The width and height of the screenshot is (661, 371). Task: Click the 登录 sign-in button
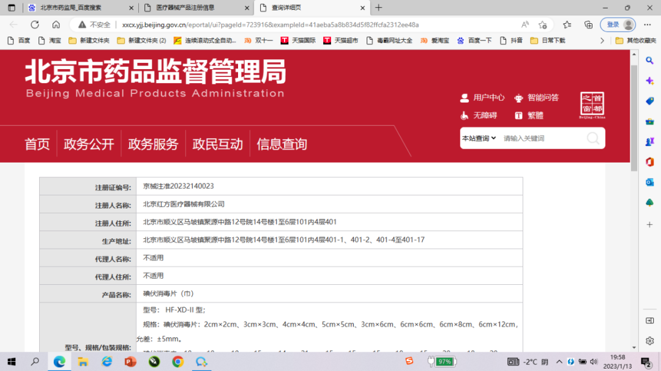point(618,24)
